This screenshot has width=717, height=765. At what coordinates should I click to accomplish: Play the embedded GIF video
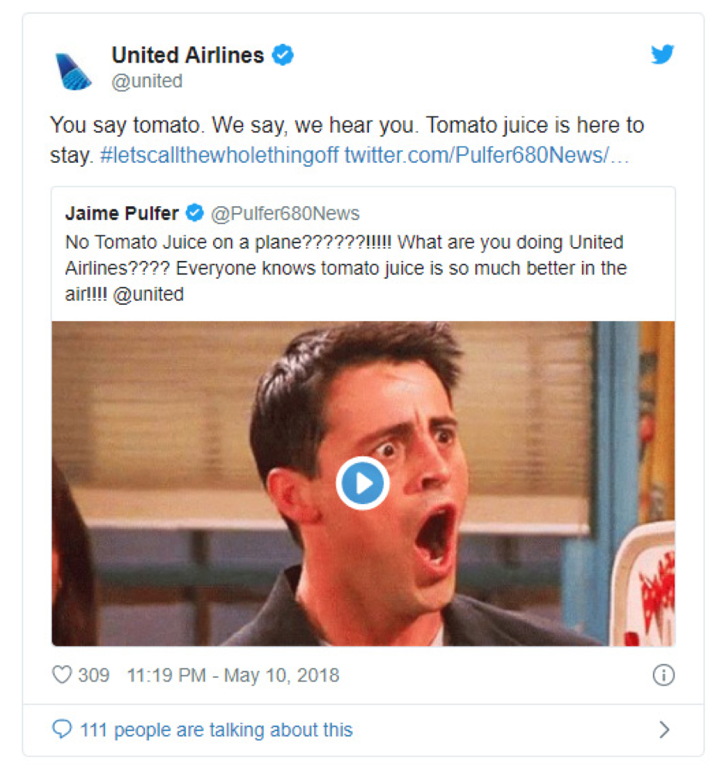click(x=363, y=483)
